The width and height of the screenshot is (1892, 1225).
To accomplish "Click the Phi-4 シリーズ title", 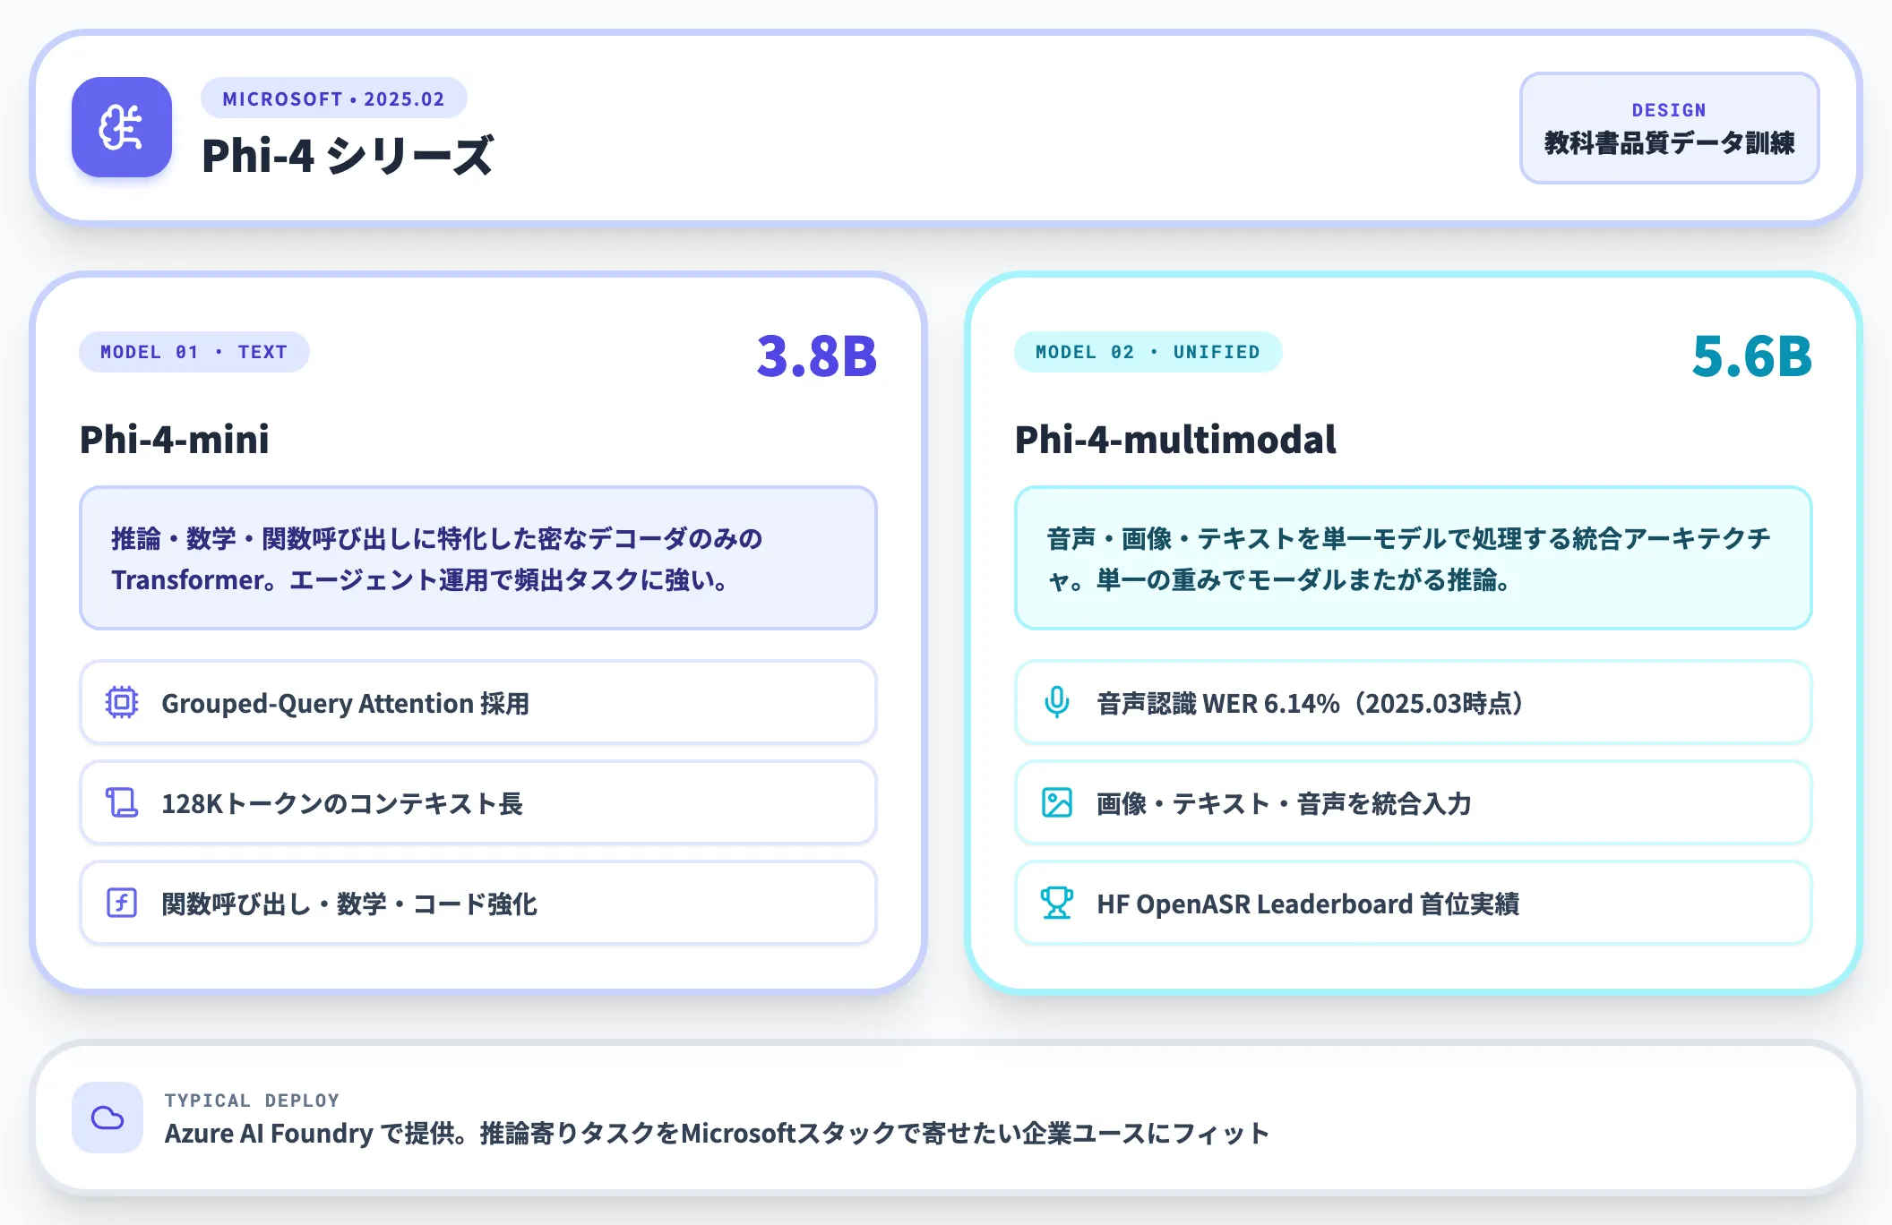I will [x=348, y=156].
